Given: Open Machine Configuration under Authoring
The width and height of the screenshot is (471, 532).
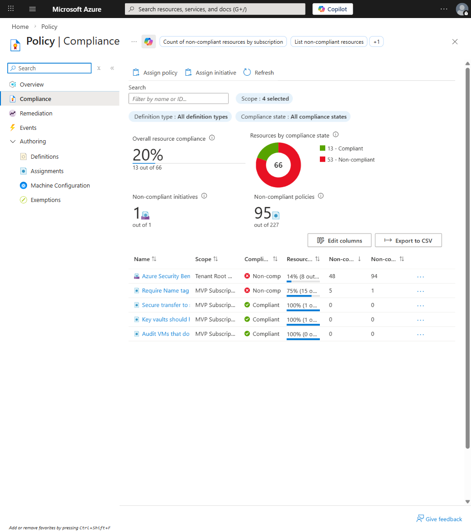Looking at the screenshot, I should tap(60, 186).
